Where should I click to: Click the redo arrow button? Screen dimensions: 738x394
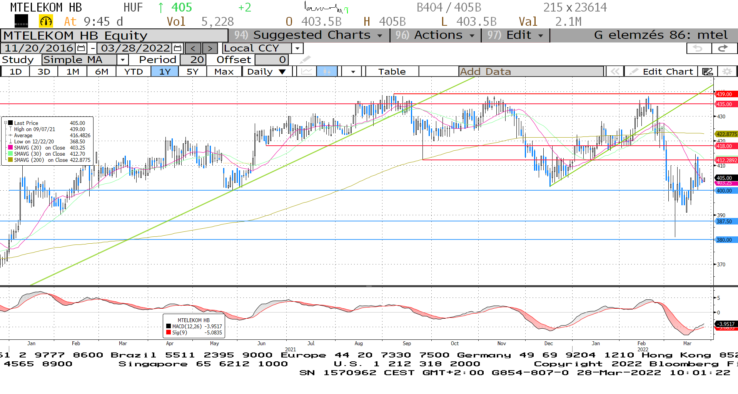[723, 48]
